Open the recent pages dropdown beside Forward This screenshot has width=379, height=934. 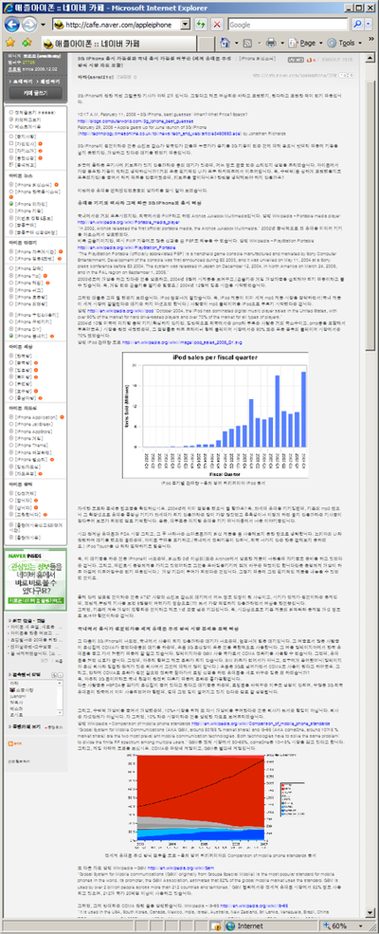click(42, 25)
